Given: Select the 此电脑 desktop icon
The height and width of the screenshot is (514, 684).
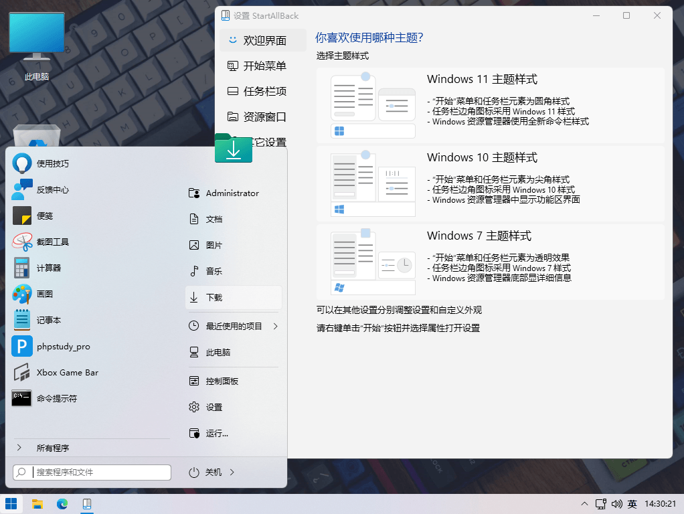Looking at the screenshot, I should (x=37, y=47).
